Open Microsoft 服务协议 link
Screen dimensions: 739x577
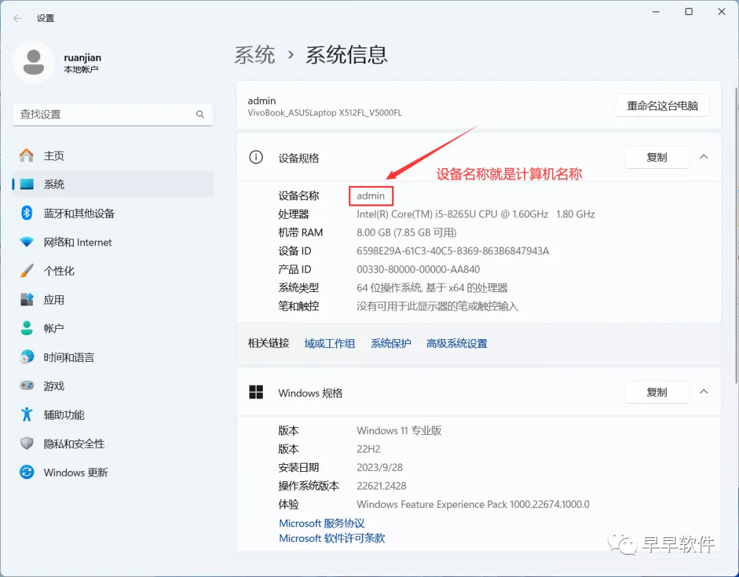click(x=322, y=523)
